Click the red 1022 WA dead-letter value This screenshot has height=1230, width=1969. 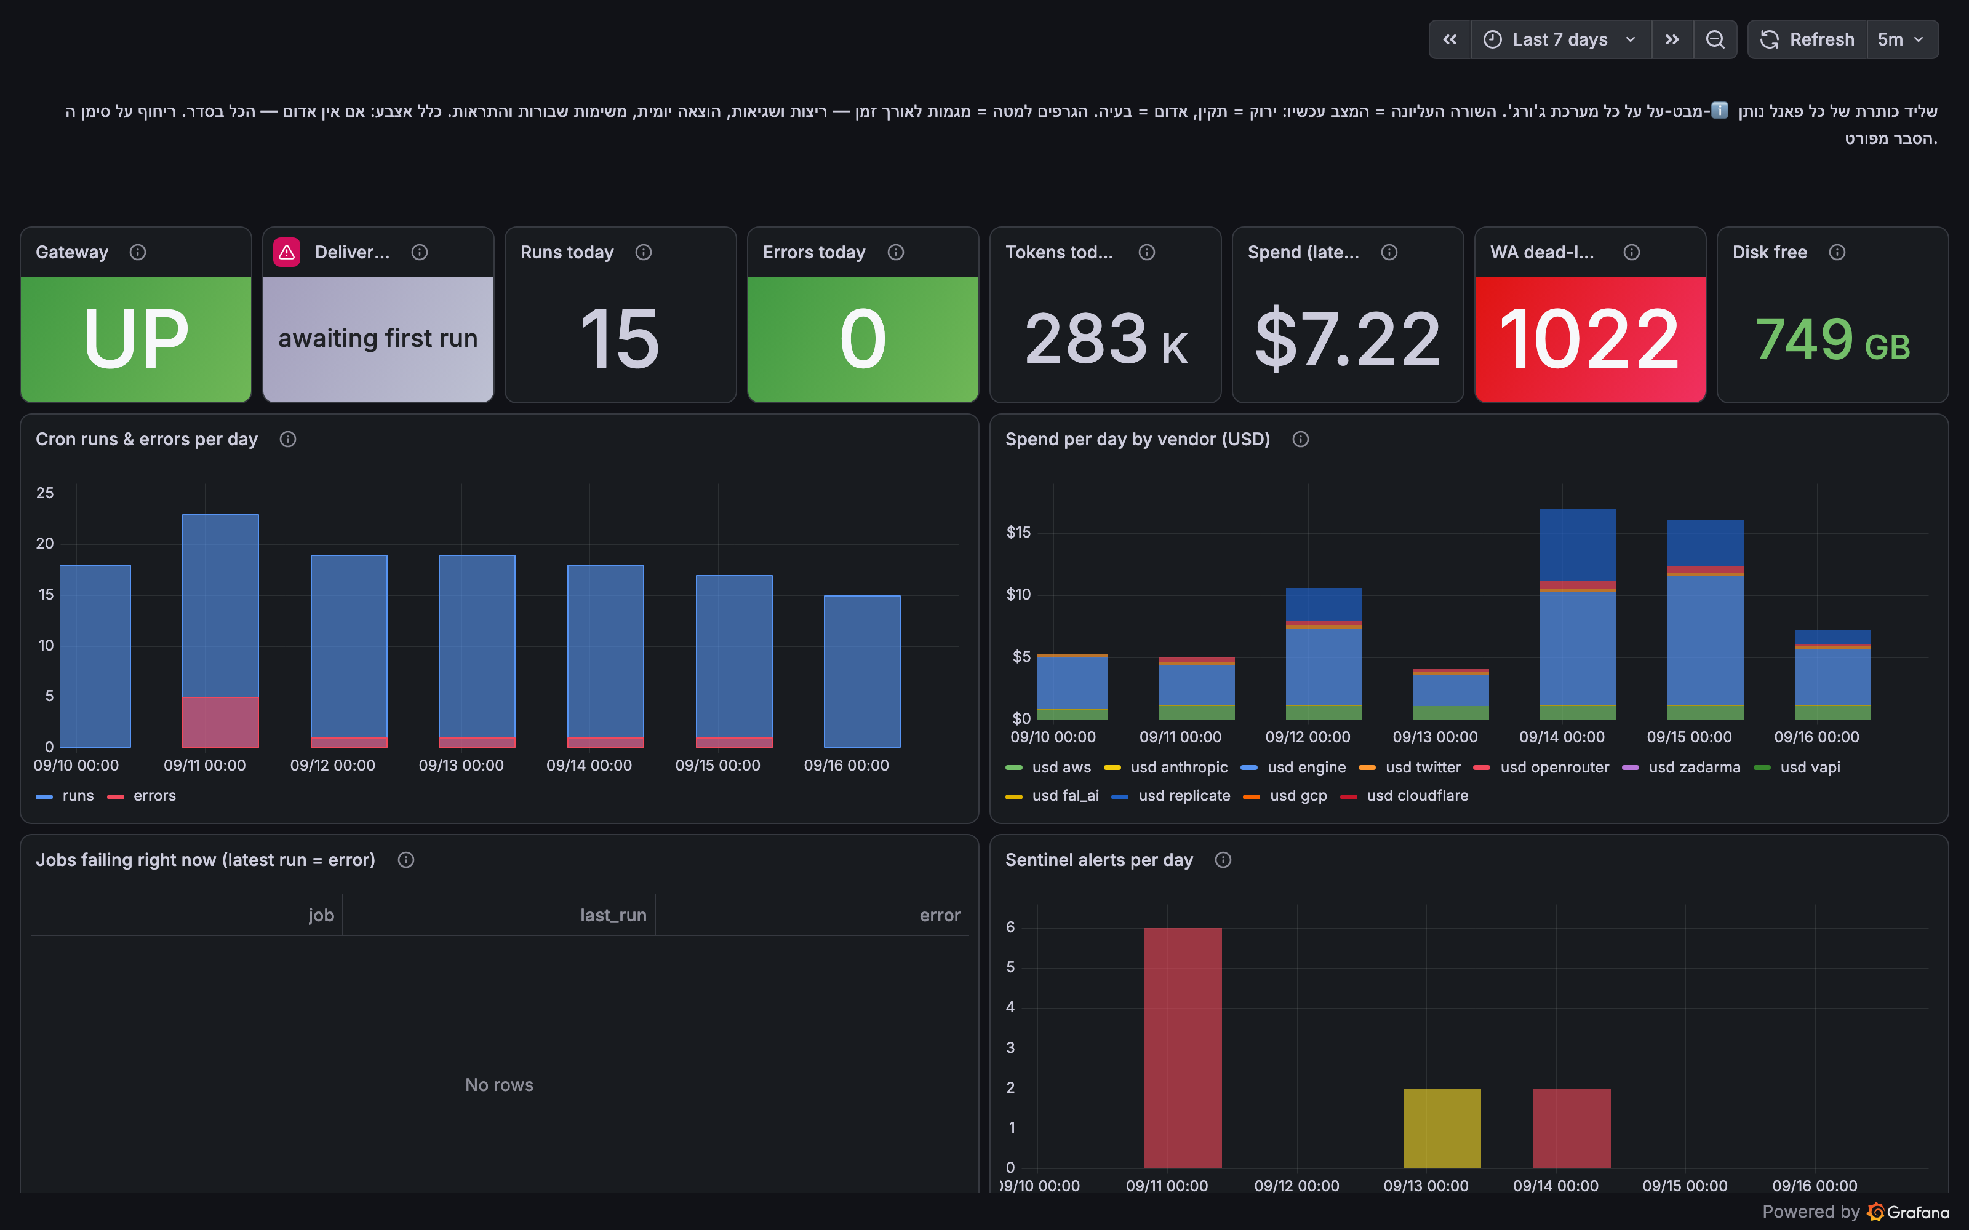1590,339
